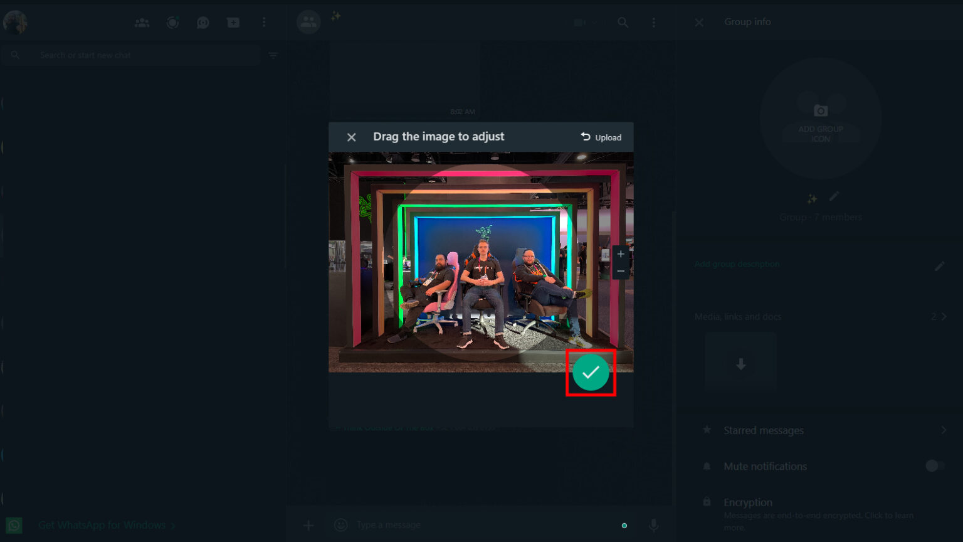Zoom in with the plus icon
Viewport: 963px width, 542px height.
[x=621, y=254]
